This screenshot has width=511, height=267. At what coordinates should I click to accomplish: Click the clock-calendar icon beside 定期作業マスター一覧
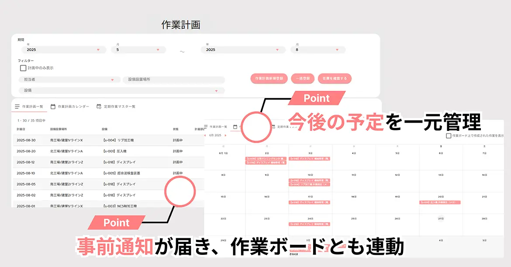point(99,106)
